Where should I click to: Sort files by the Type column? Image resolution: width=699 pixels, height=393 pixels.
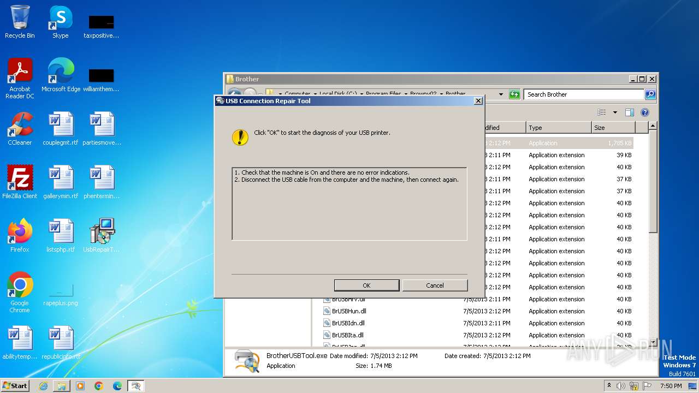(559, 128)
